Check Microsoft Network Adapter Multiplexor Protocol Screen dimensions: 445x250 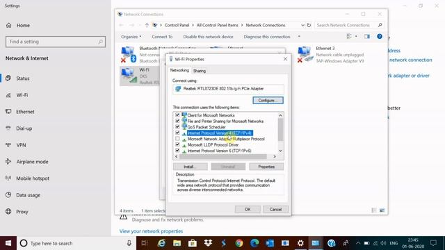click(177, 139)
